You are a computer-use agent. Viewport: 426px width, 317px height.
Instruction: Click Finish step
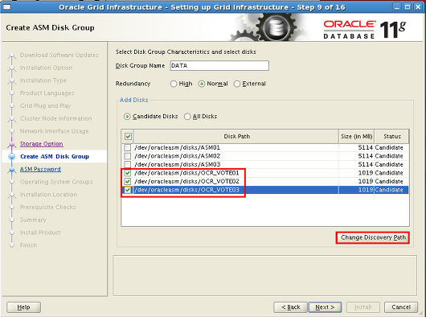pyautogui.click(x=28, y=245)
